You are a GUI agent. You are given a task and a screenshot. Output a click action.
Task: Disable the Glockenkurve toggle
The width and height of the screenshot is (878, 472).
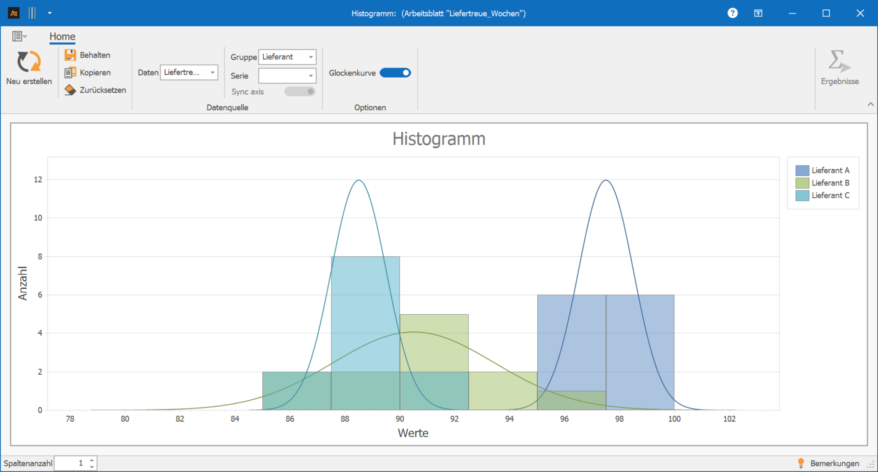395,73
